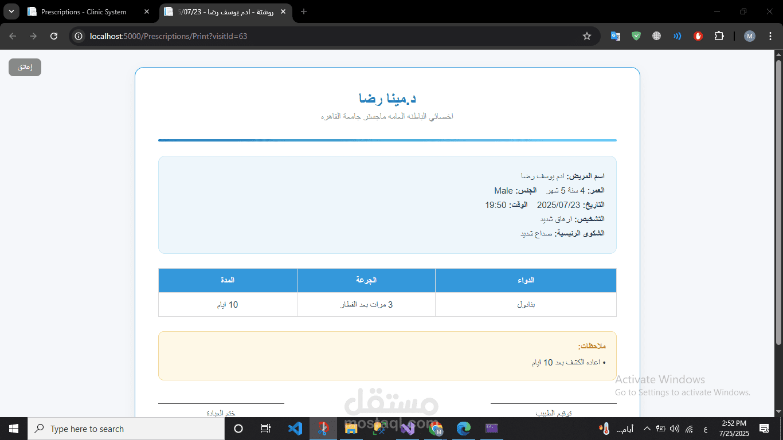Open the Windows Start menu
Image resolution: width=783 pixels, height=440 pixels.
[14, 429]
